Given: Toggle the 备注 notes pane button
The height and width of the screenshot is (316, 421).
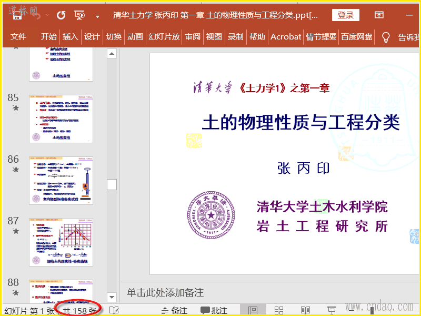Looking at the screenshot, I should click(175, 311).
